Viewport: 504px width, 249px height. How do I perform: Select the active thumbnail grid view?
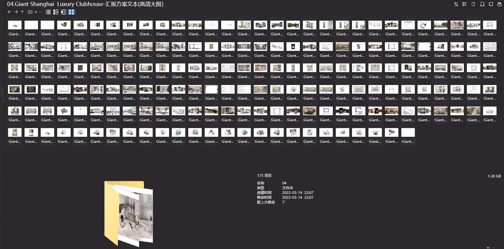coord(71,12)
